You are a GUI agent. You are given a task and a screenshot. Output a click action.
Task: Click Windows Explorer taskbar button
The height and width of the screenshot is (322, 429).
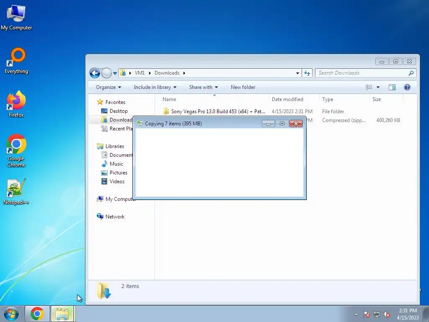tap(62, 314)
